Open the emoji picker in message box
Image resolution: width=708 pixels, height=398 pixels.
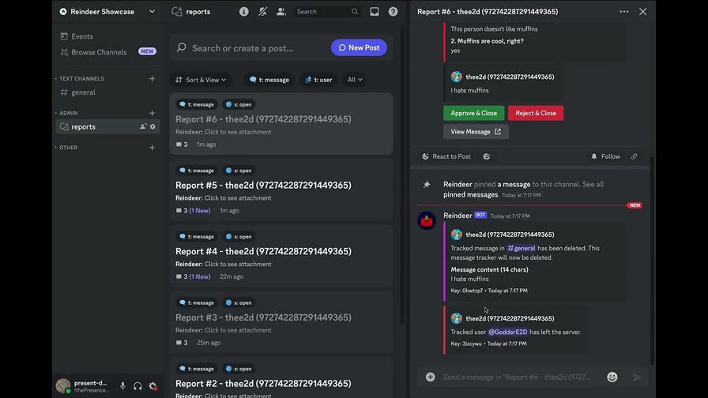tap(612, 377)
